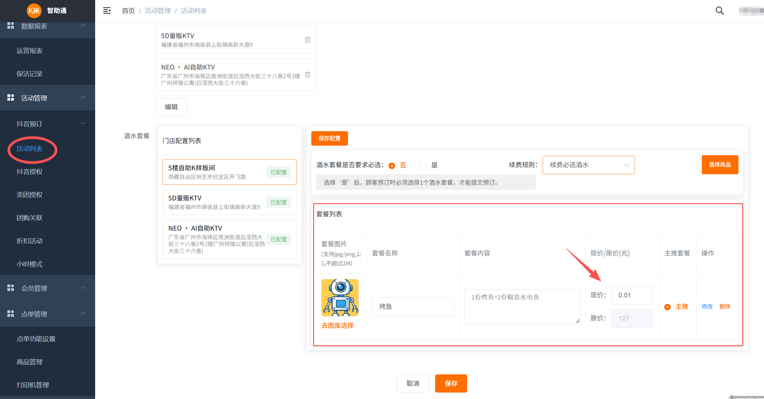764x399 pixels.
Task: Click the 选择商品 button
Action: pyautogui.click(x=720, y=165)
